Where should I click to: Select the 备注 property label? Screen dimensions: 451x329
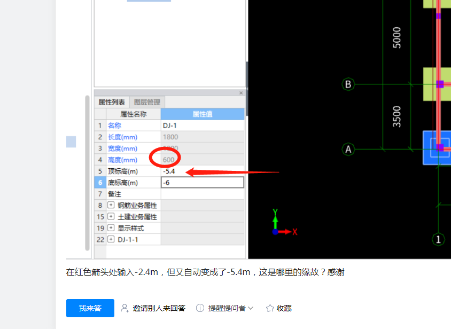pyautogui.click(x=114, y=194)
